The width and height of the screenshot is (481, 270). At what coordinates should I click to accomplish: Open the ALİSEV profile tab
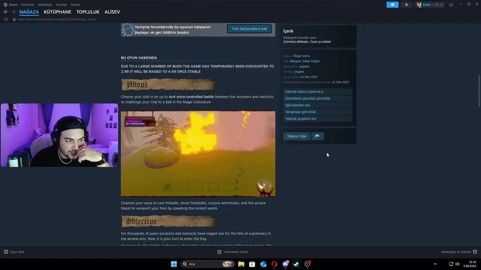[x=112, y=12]
